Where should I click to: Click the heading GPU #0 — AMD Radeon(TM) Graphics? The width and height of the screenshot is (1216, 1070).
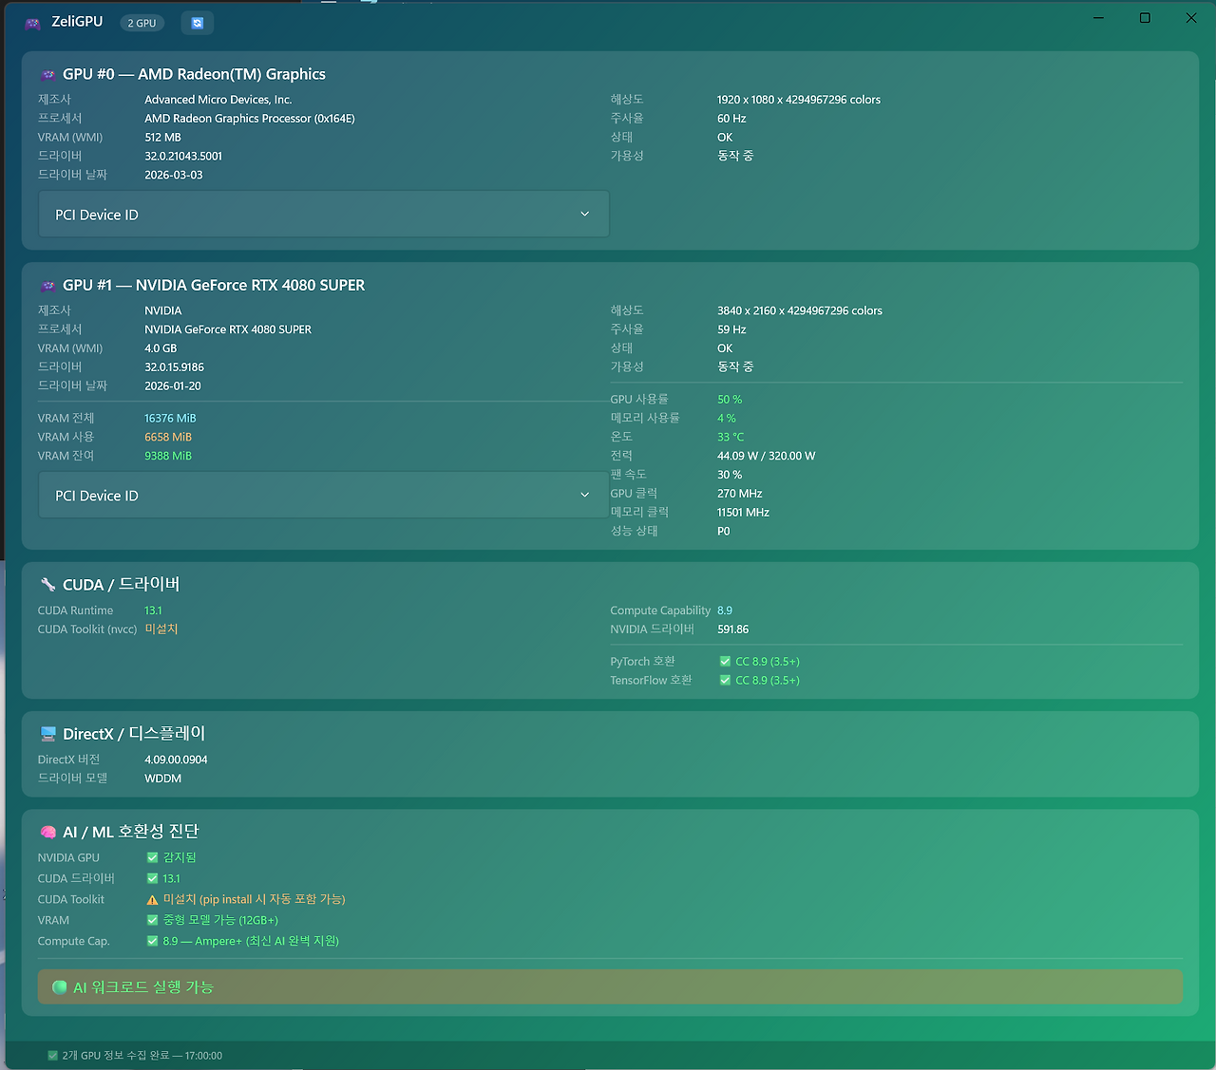[194, 74]
